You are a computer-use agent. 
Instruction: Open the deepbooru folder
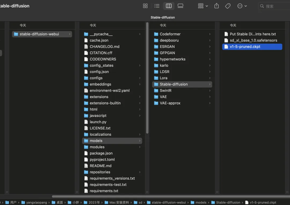click(x=182, y=40)
